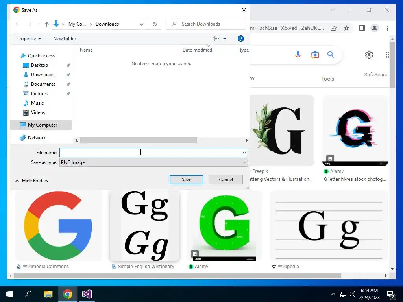The image size is (403, 302).
Task: Go up one folder level in Save As
Action: (46, 24)
